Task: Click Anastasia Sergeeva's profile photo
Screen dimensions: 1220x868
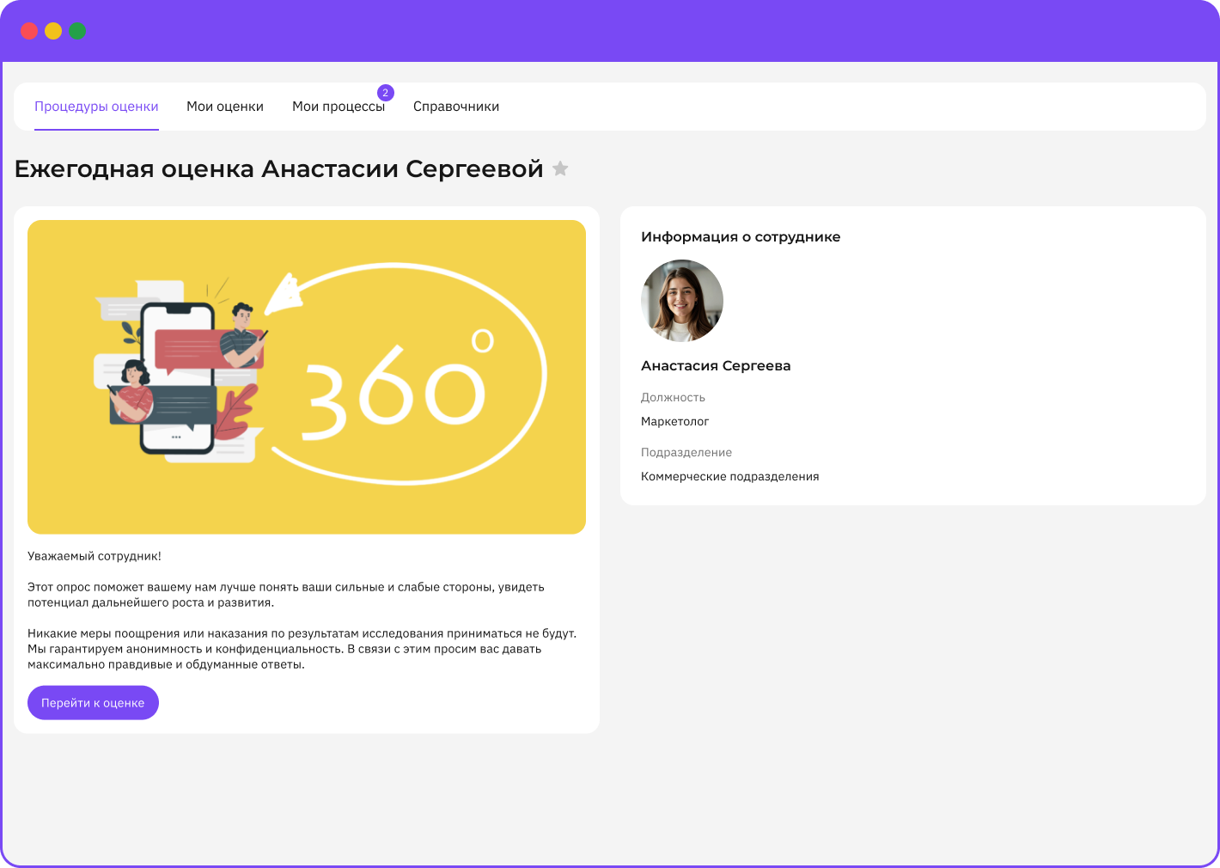Action: [x=681, y=301]
